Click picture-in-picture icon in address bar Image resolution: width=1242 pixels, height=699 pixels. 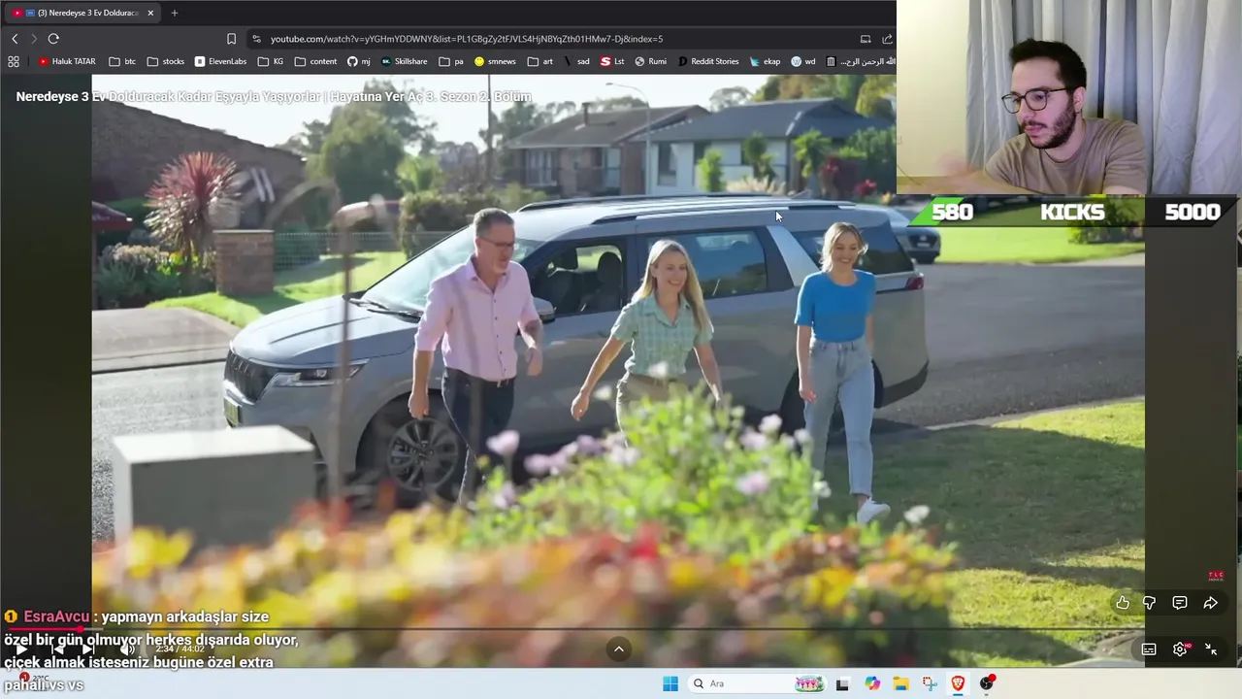(865, 39)
